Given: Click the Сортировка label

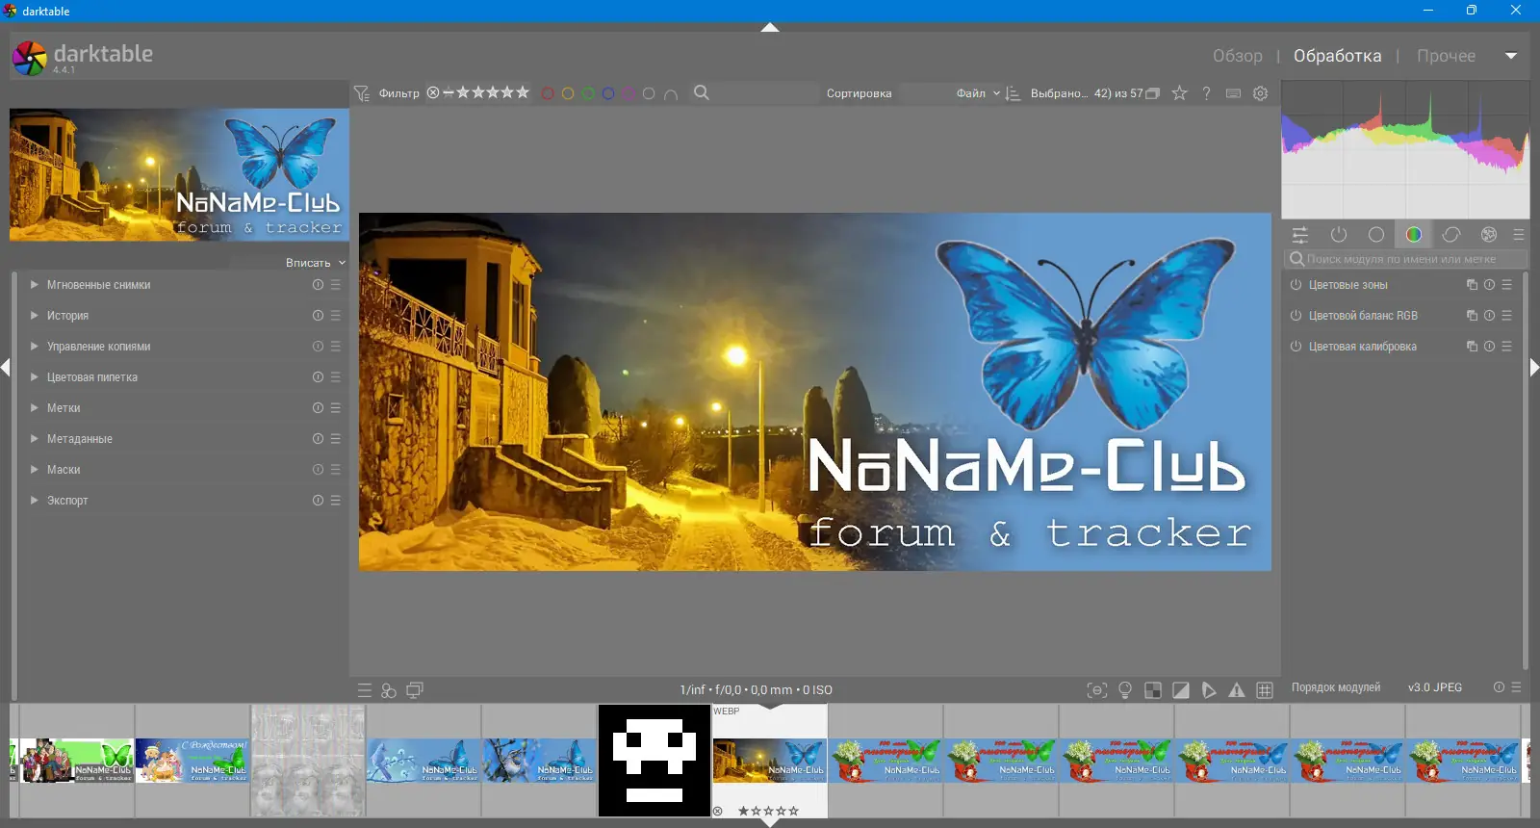Looking at the screenshot, I should (860, 93).
